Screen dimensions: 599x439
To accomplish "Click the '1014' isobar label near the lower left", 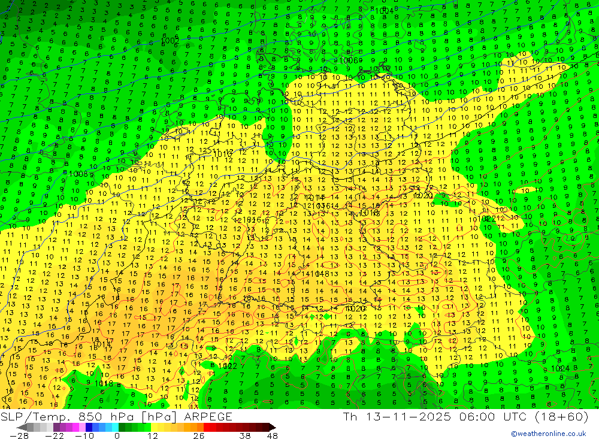I will pos(102,344).
